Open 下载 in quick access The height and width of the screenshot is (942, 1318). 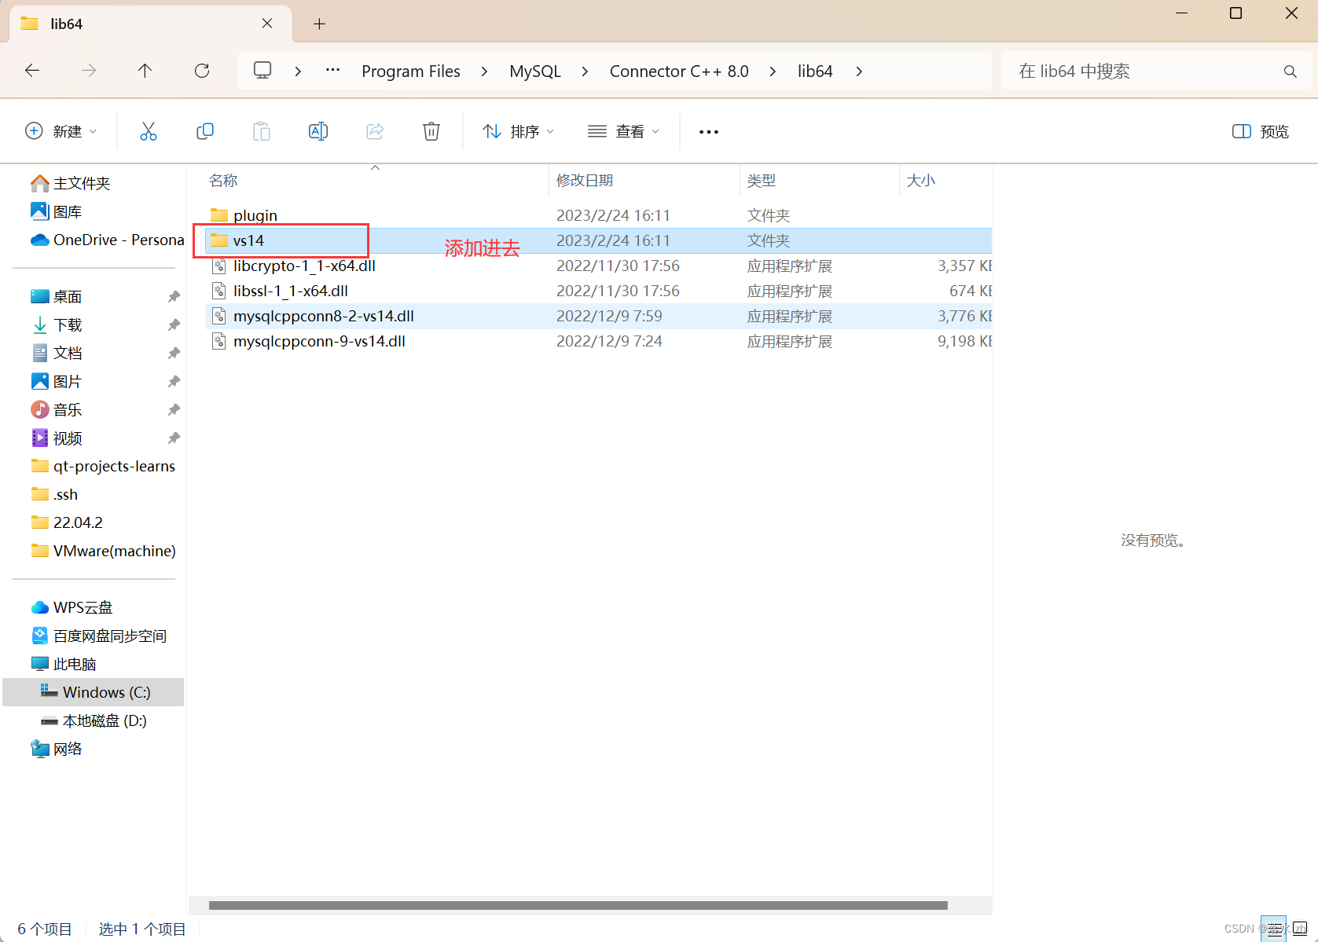point(57,324)
